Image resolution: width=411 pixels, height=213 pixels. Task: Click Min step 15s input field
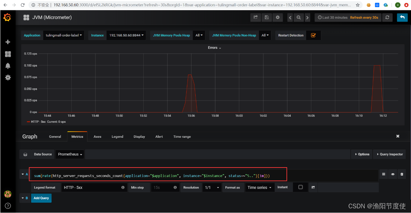[x=165, y=188]
